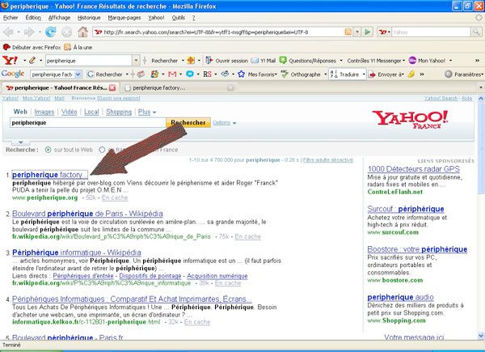This screenshot has width=485, height=352.
Task: Click the Mon Yahoo! purple icon
Action: point(412,61)
